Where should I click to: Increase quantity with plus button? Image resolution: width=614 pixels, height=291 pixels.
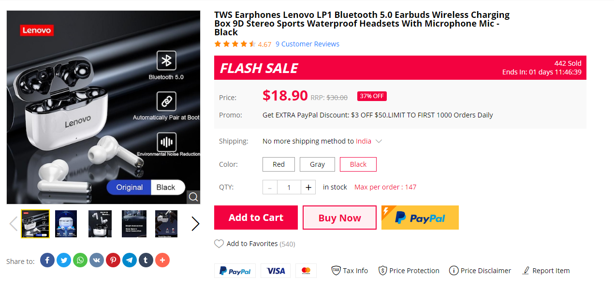coord(308,187)
